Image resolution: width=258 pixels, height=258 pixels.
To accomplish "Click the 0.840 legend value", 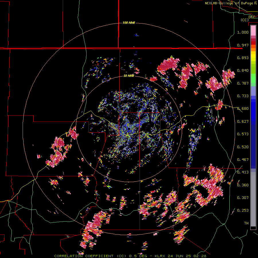I will point(243,71).
